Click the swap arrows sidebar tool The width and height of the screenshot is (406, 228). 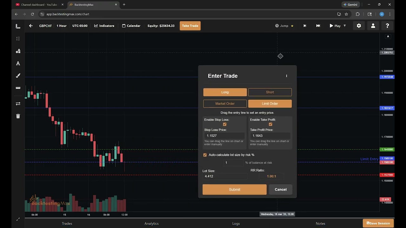(x=18, y=104)
